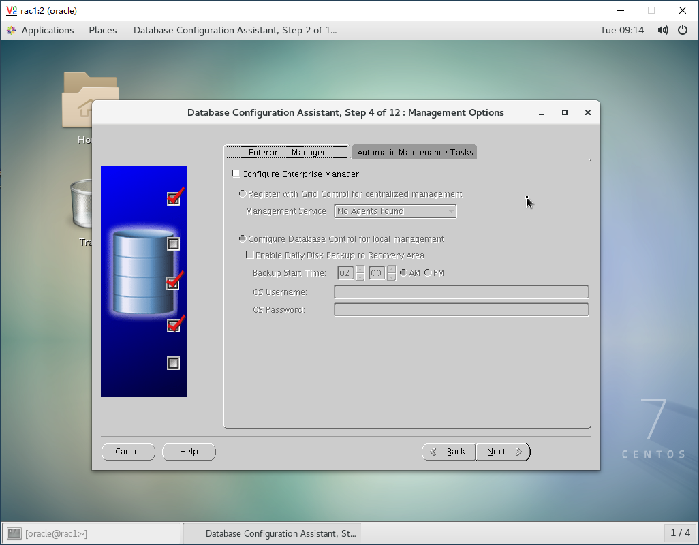699x545 pixels.
Task: Click the workspace switcher 1 / 4
Action: tap(681, 533)
